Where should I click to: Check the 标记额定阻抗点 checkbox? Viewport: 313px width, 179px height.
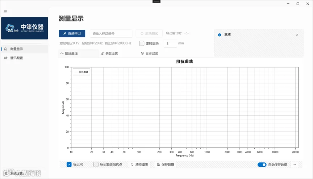click(x=96, y=165)
